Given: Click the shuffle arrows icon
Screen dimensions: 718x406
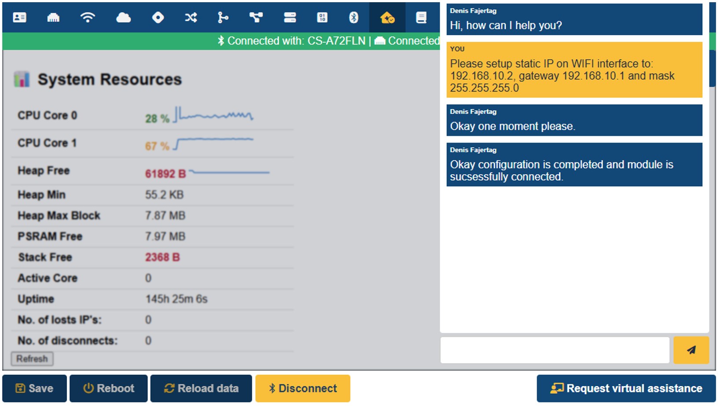Looking at the screenshot, I should [191, 18].
